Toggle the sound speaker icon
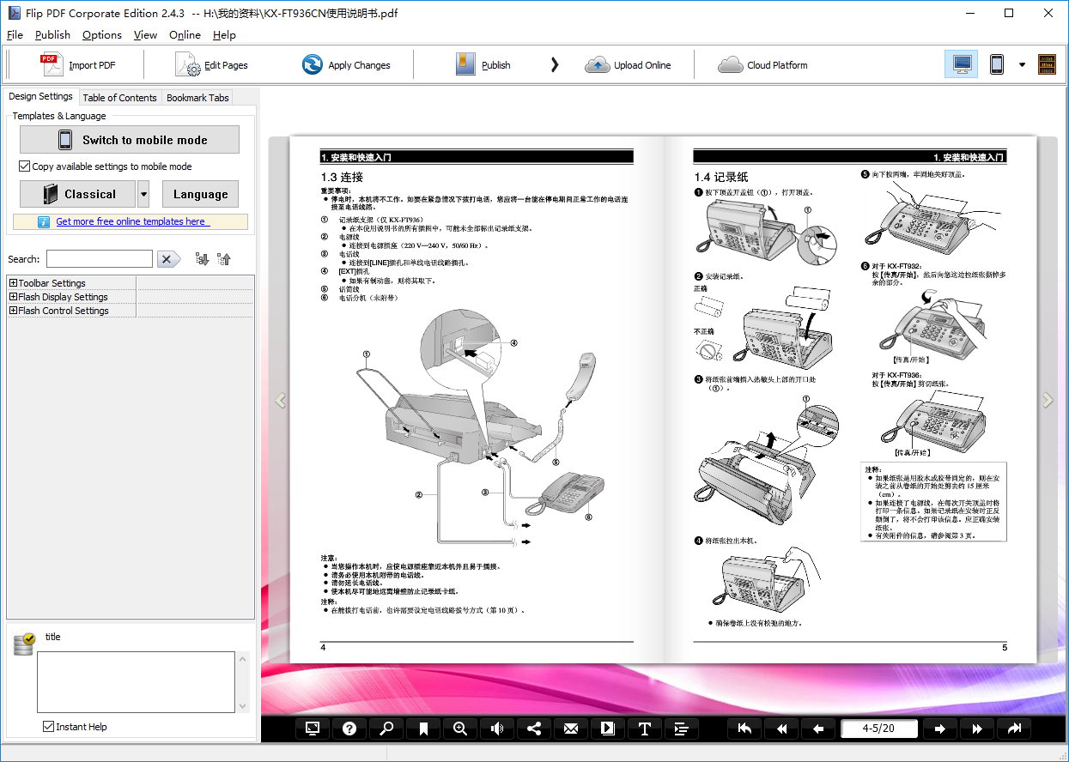 click(497, 729)
